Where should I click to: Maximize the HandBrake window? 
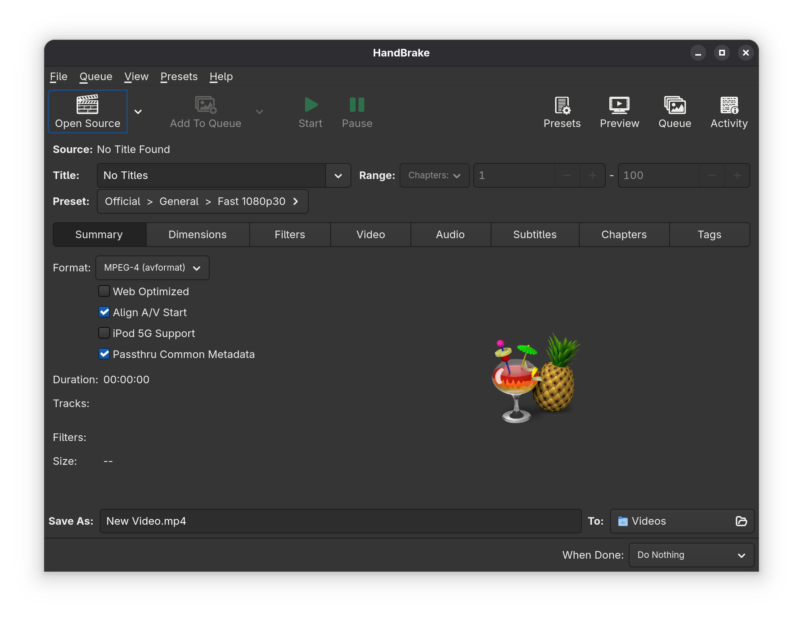(x=722, y=53)
